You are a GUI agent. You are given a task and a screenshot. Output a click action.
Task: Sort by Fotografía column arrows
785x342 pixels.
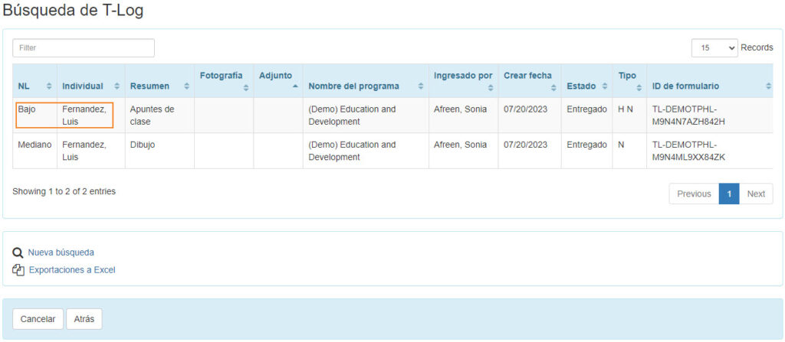[245, 88]
